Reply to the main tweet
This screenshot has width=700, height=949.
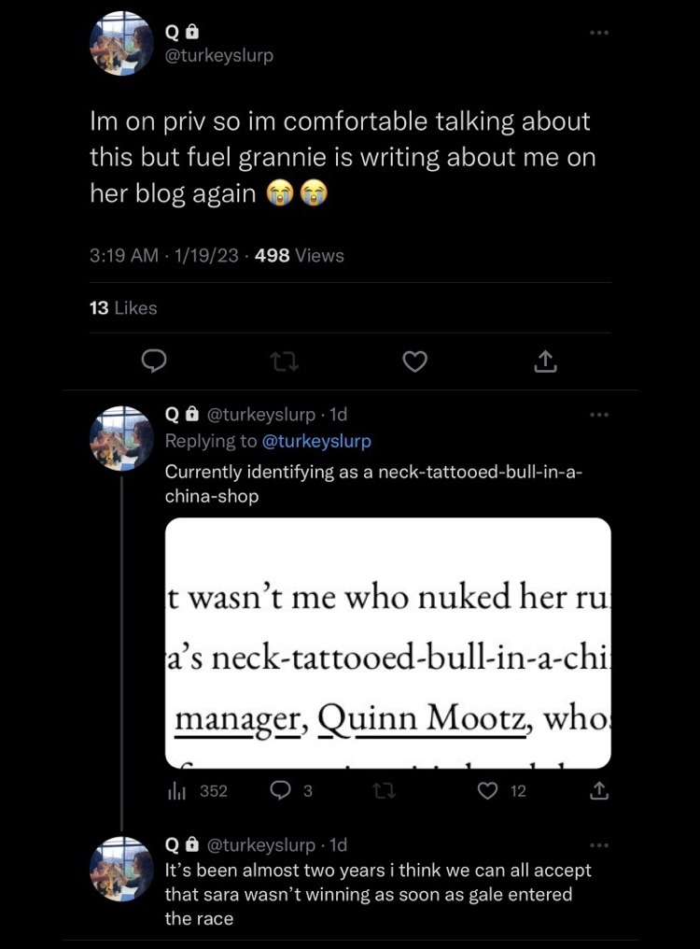click(x=155, y=361)
